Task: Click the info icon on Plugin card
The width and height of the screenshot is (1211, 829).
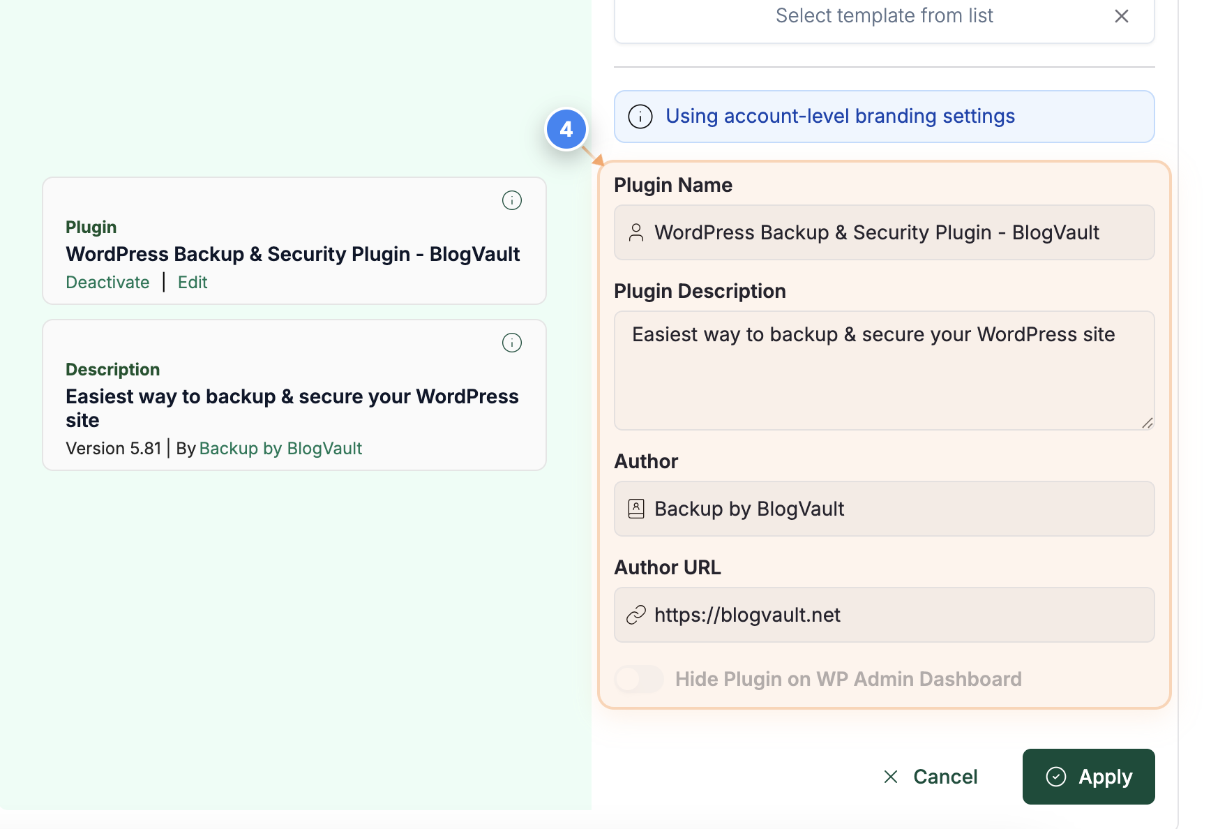Action: point(512,200)
